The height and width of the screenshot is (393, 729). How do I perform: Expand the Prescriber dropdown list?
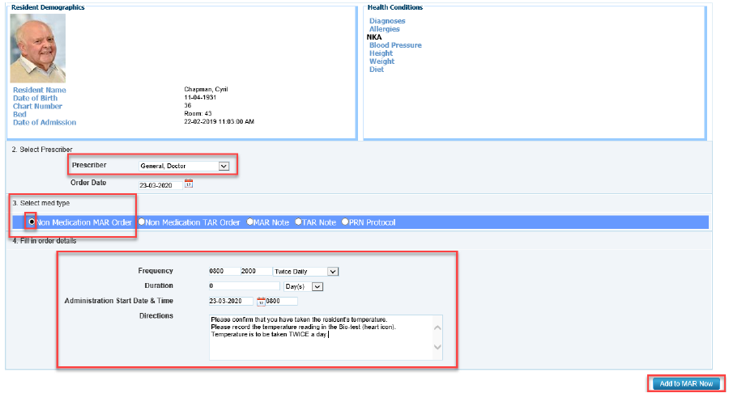(224, 167)
